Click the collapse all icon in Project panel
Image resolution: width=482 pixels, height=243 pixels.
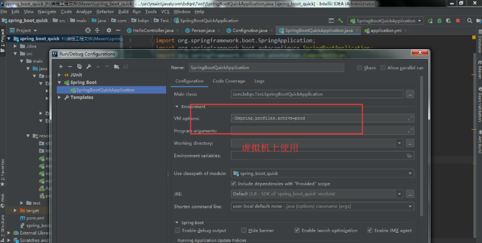coord(97,30)
